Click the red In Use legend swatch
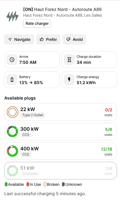The height and width of the screenshot is (200, 120). tap(28, 184)
